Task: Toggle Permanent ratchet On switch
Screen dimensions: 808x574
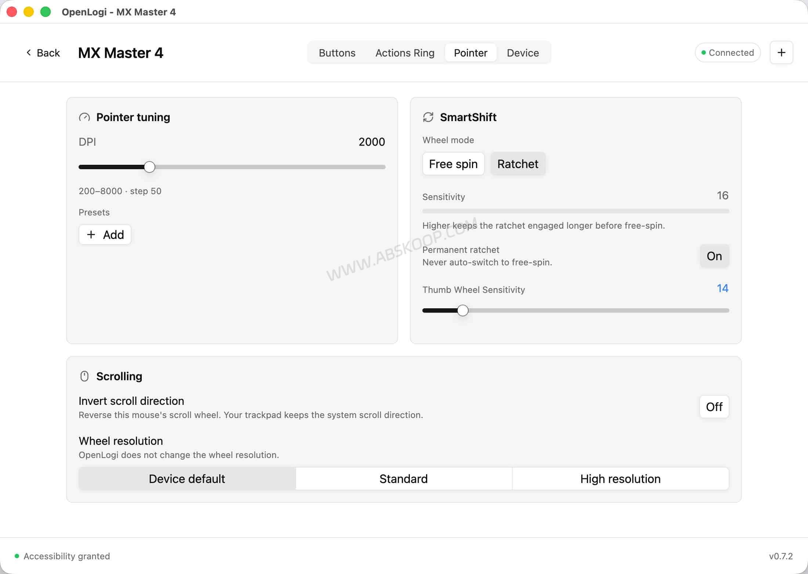Action: point(714,256)
